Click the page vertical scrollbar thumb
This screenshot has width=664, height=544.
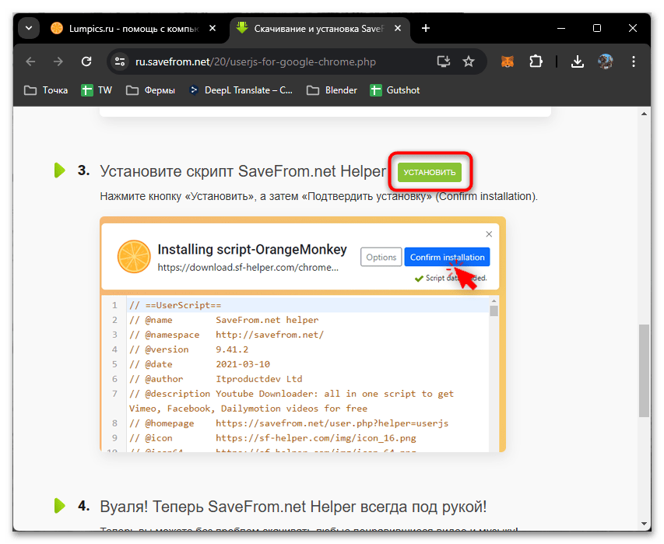(x=643, y=370)
